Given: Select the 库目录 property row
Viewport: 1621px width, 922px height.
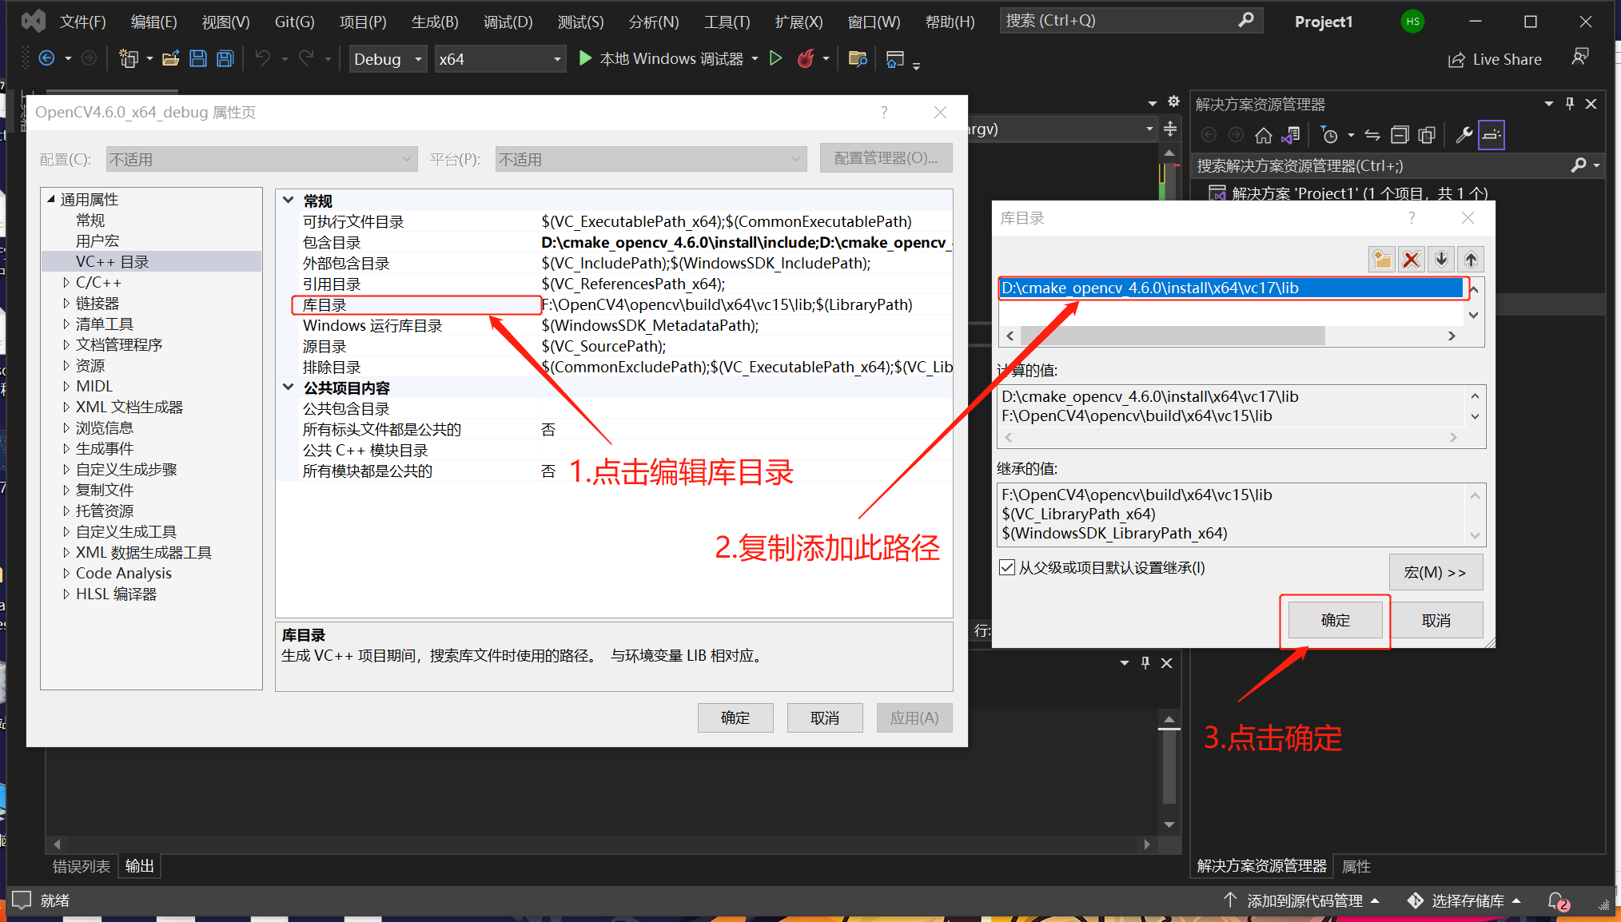Looking at the screenshot, I should pos(614,304).
